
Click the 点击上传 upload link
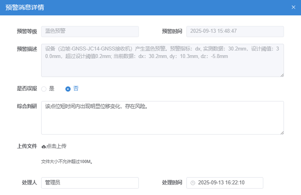click(56, 146)
